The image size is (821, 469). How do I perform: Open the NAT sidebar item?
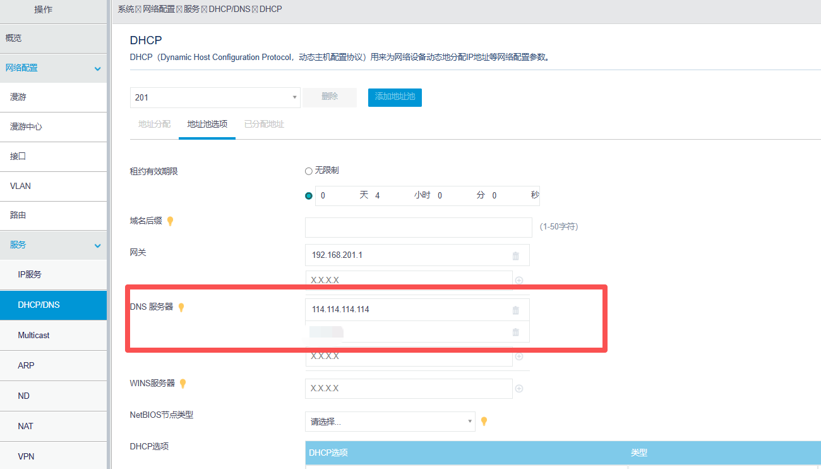[26, 426]
